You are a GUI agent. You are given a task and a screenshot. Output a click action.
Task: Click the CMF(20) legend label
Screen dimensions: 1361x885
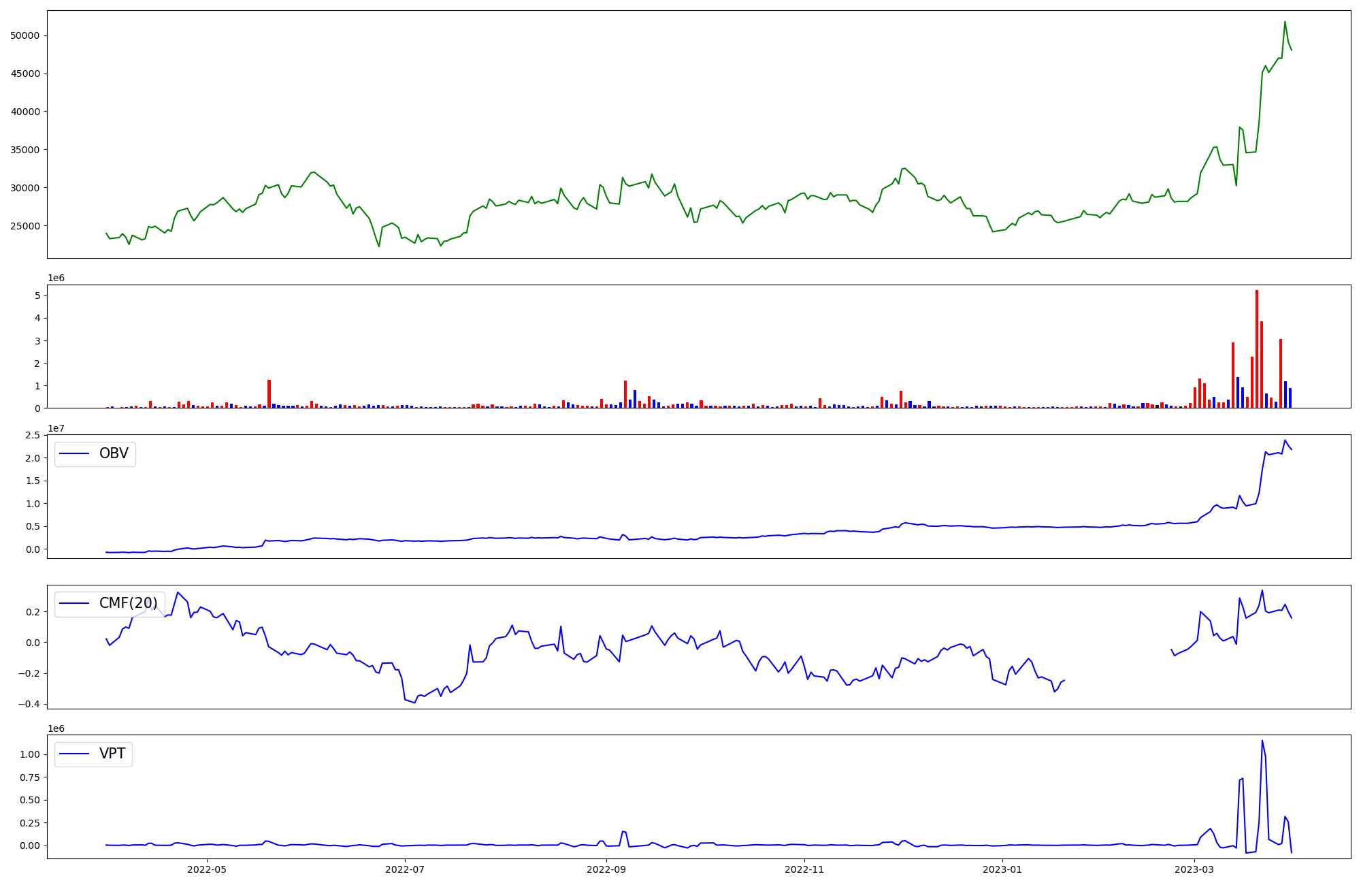[128, 604]
